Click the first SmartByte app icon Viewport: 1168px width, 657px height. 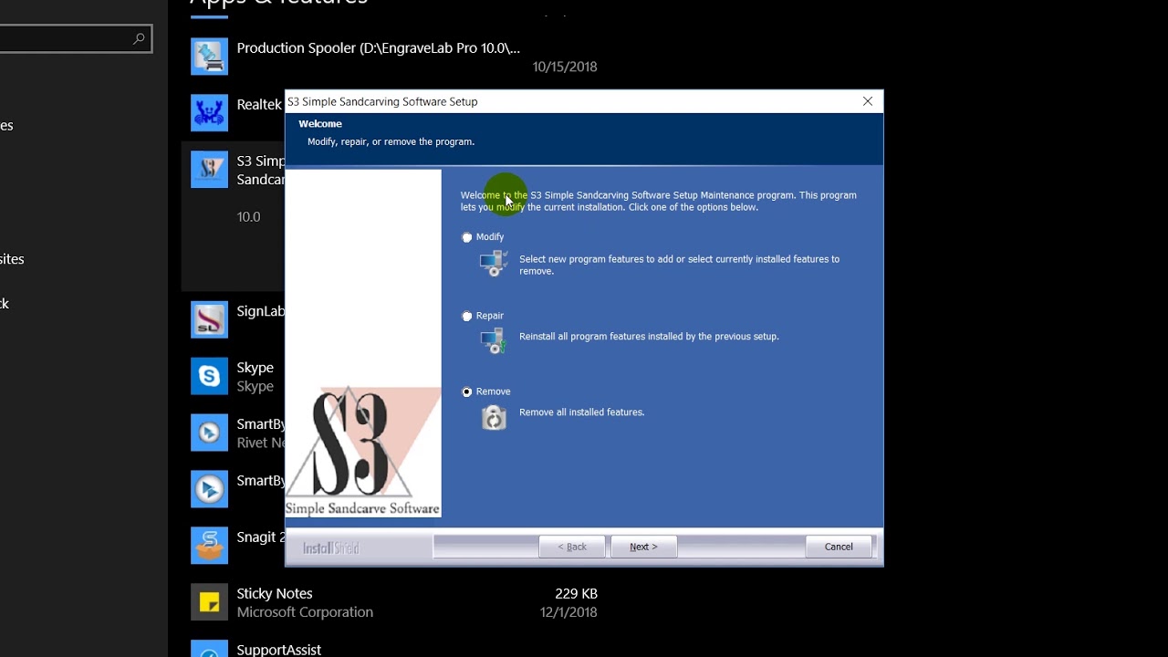209,433
